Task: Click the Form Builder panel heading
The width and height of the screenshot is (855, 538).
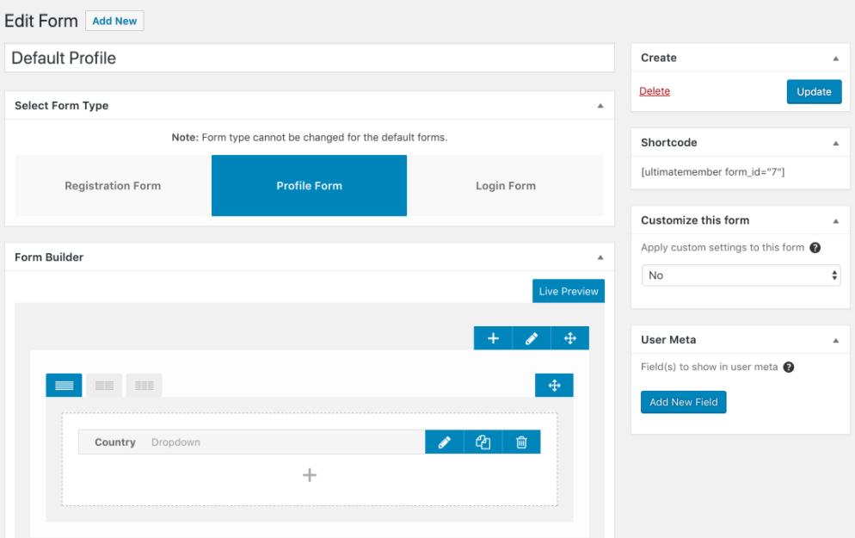Action: click(49, 257)
